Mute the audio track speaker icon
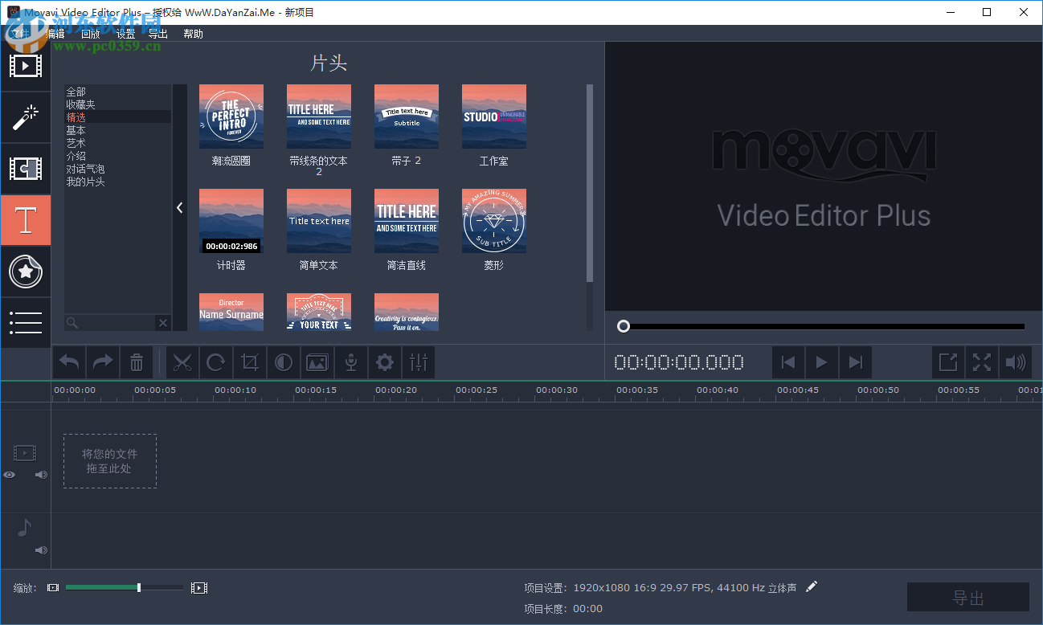This screenshot has height=625, width=1043. pos(40,549)
